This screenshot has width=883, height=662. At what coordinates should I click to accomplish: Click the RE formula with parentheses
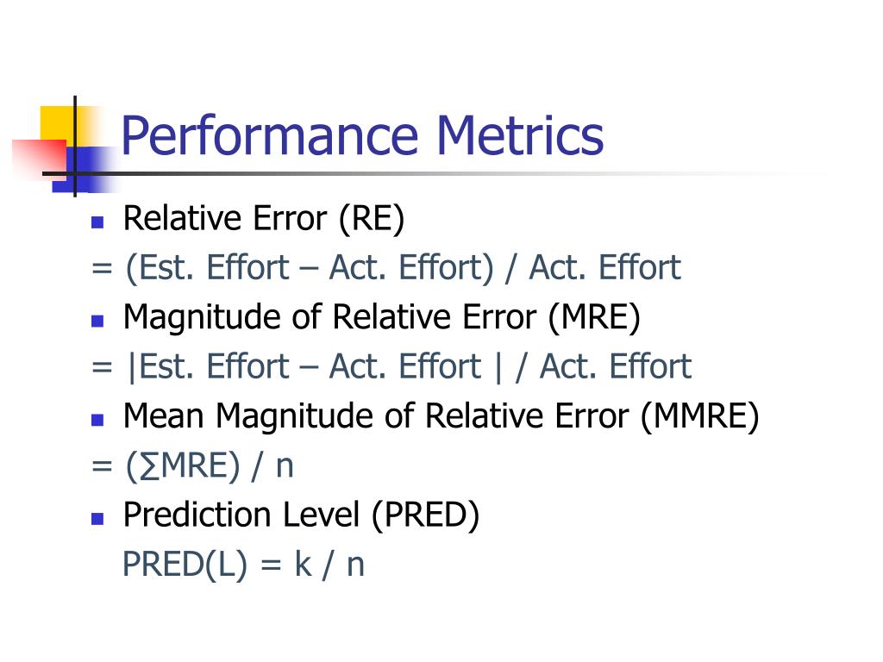pos(386,267)
